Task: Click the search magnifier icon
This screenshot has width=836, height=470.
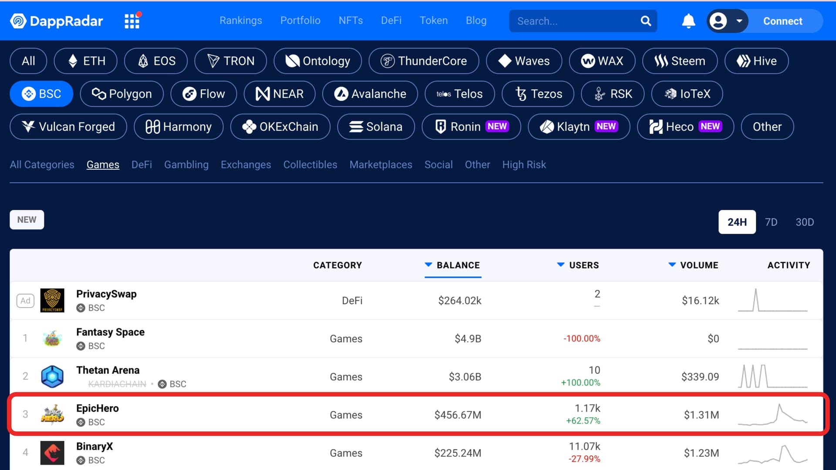Action: click(646, 21)
